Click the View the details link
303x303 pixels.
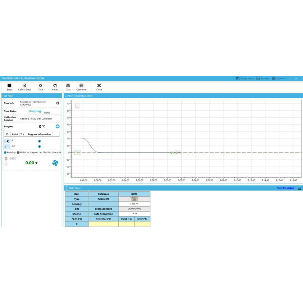tap(286, 188)
